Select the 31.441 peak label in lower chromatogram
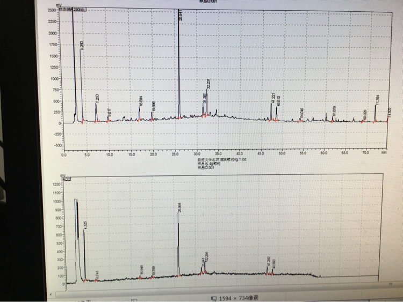 pos(203,262)
